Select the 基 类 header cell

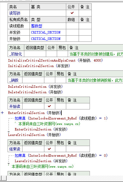tap(48, 7)
